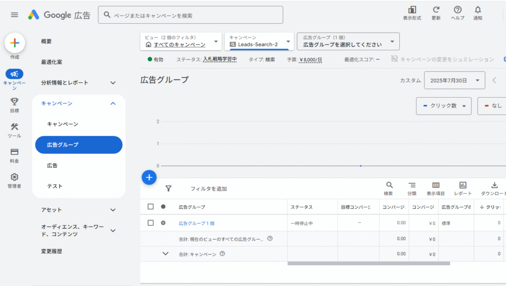
Task: Check the 広告グループ１個 row checkbox
Action: 151,222
